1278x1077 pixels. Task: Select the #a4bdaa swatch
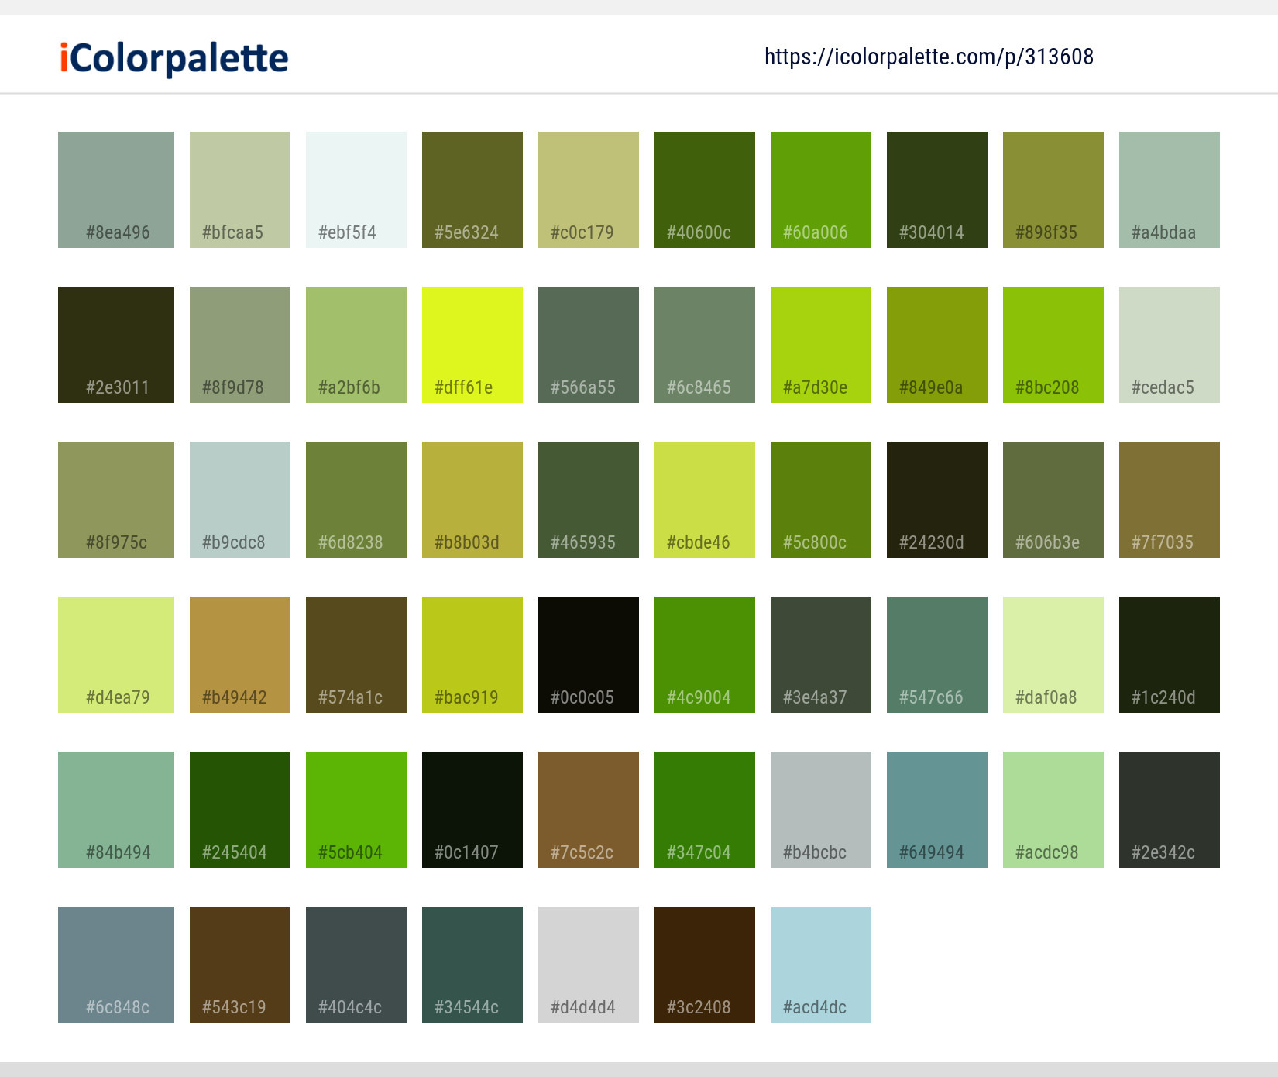(1170, 190)
